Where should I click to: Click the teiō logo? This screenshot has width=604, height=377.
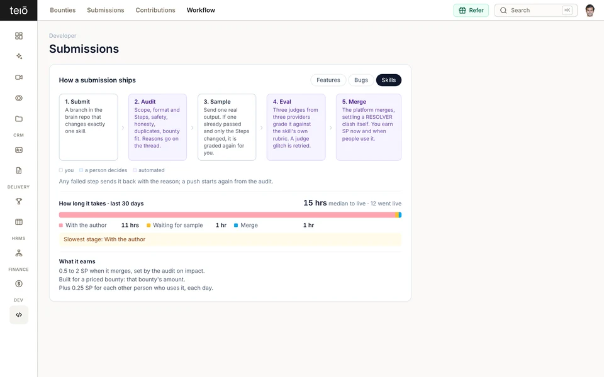[x=18, y=11]
